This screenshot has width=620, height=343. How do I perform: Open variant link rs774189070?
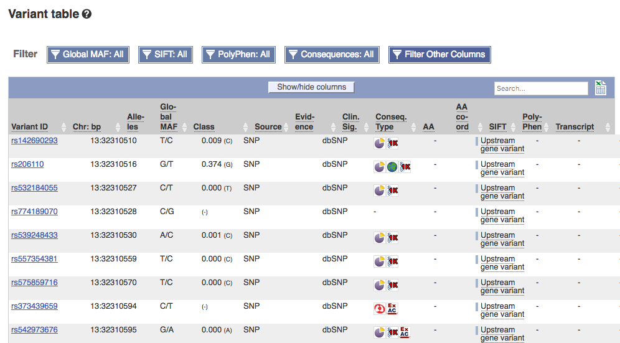[x=34, y=211]
